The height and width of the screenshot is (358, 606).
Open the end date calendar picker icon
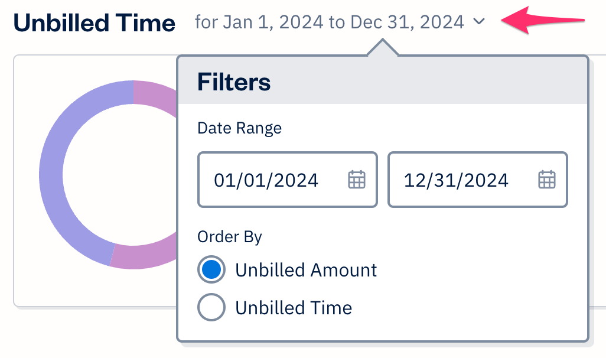point(547,180)
